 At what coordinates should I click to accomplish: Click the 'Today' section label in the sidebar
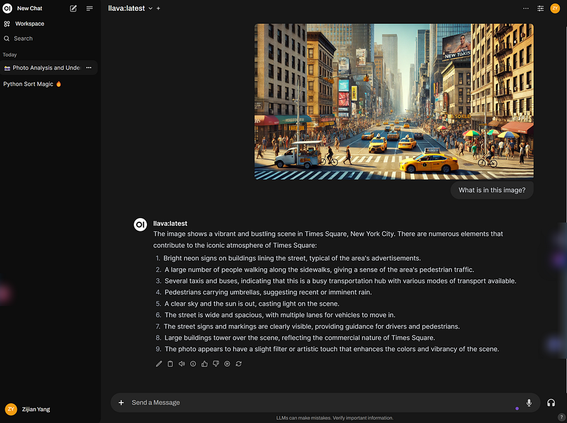pos(10,55)
